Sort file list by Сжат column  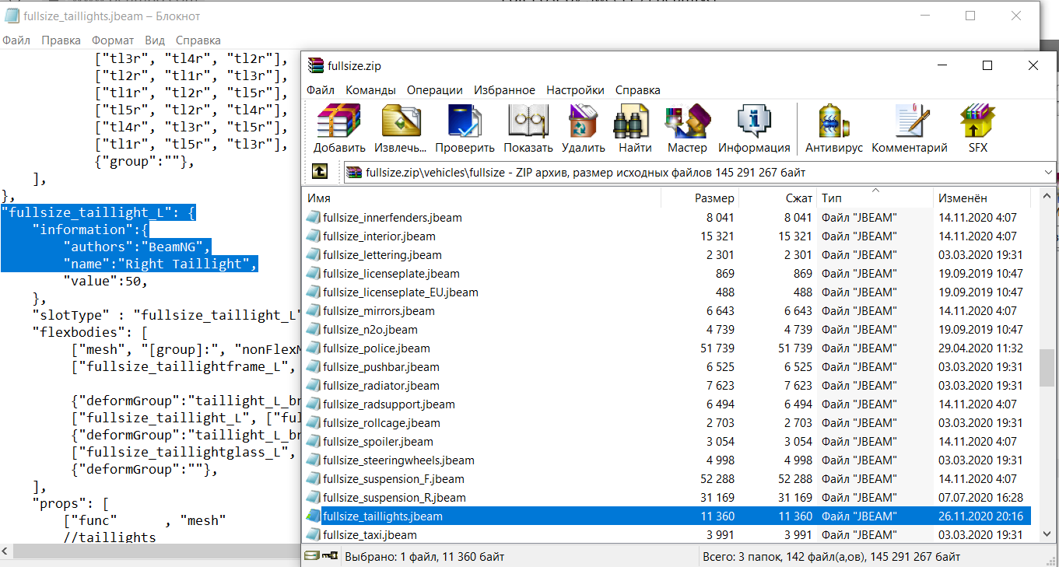tap(778, 198)
